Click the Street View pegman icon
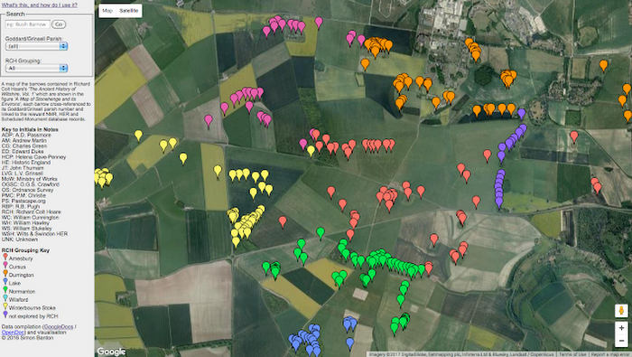632x357 pixels. [621, 311]
